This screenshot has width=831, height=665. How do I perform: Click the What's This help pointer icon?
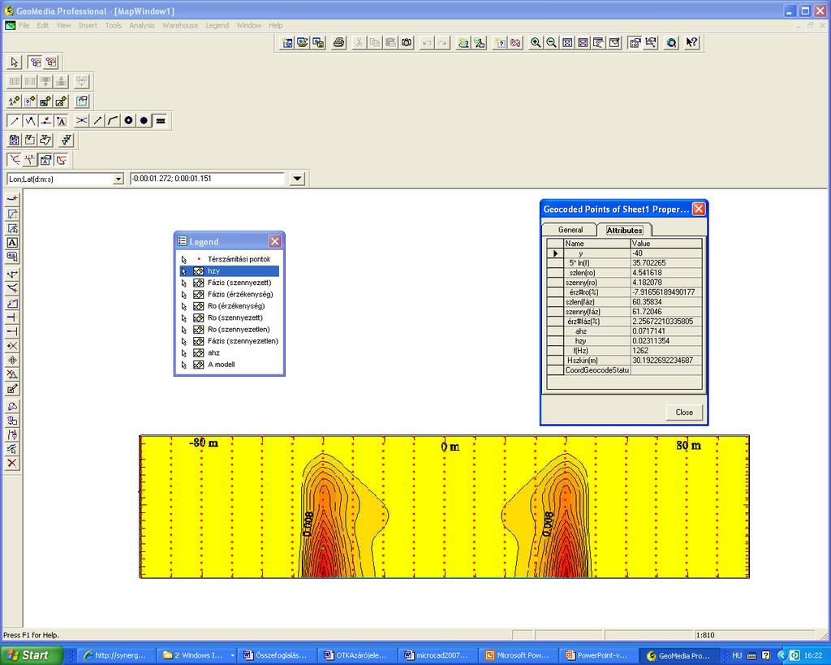click(x=691, y=43)
